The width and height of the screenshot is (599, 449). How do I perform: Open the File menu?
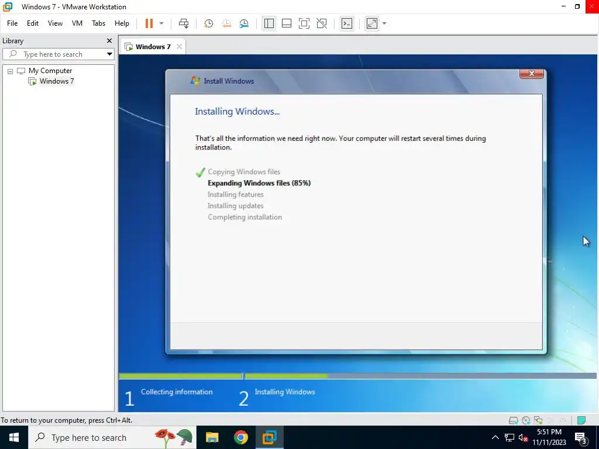12,23
